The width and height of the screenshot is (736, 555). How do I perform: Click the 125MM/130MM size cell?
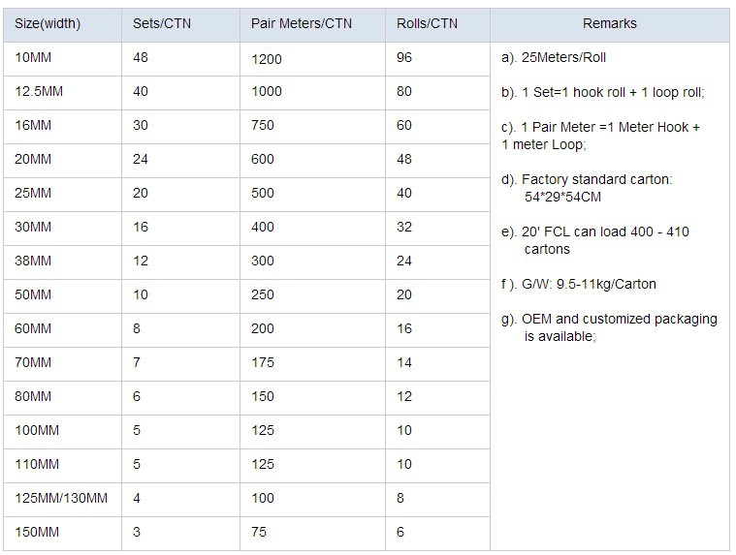point(62,500)
